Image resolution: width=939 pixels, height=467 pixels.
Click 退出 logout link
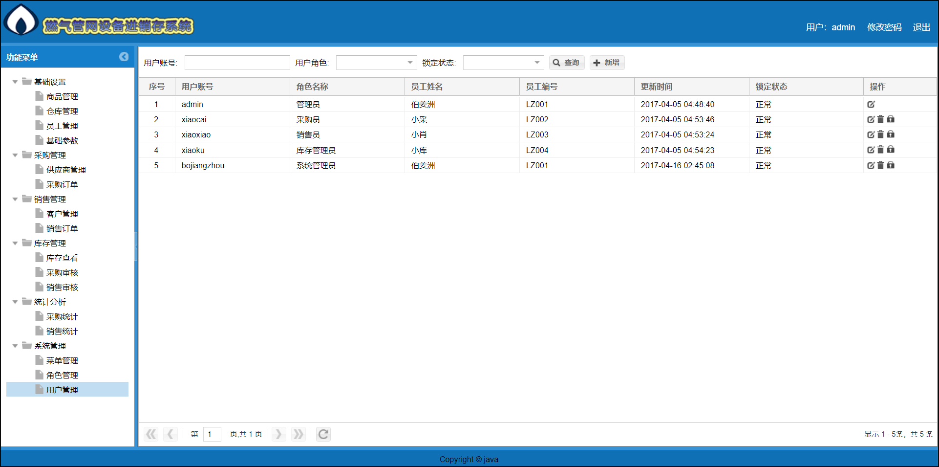click(921, 27)
